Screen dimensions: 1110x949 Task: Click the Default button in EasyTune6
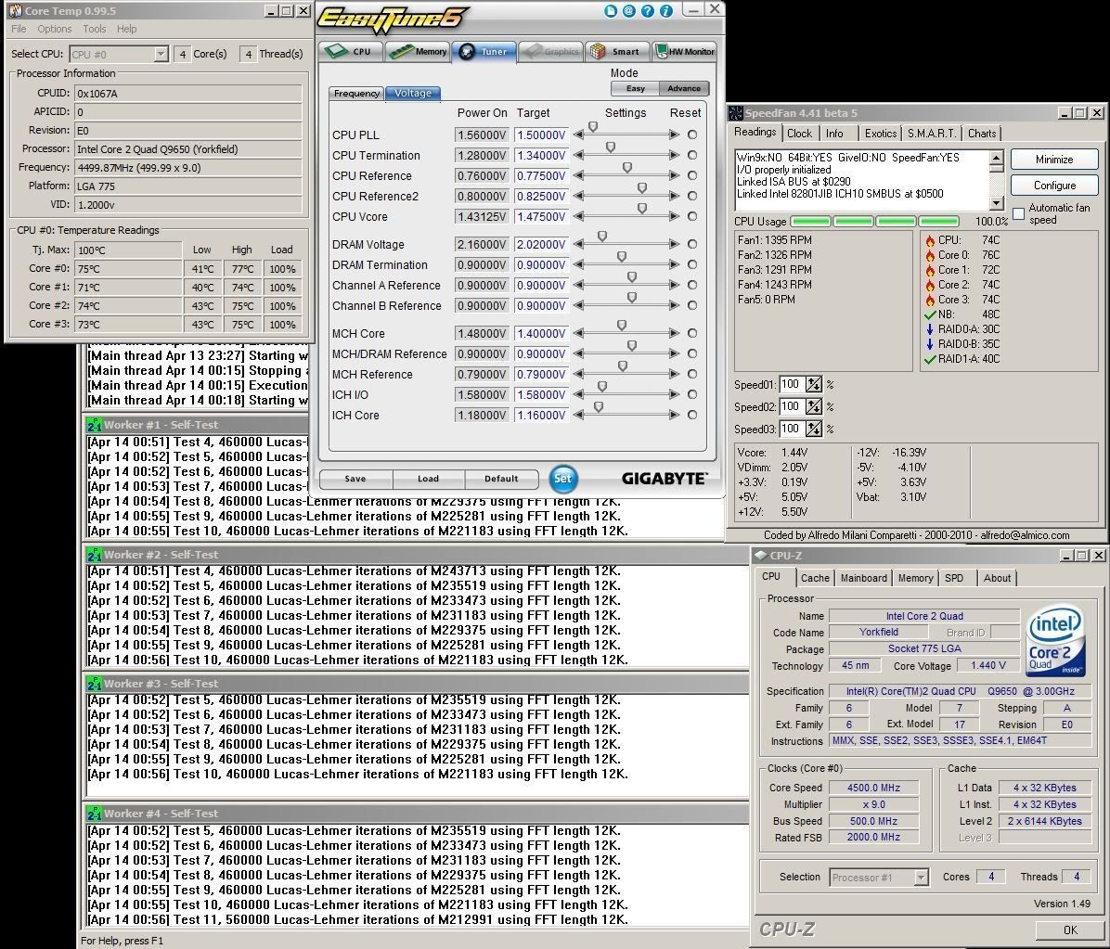pyautogui.click(x=501, y=479)
